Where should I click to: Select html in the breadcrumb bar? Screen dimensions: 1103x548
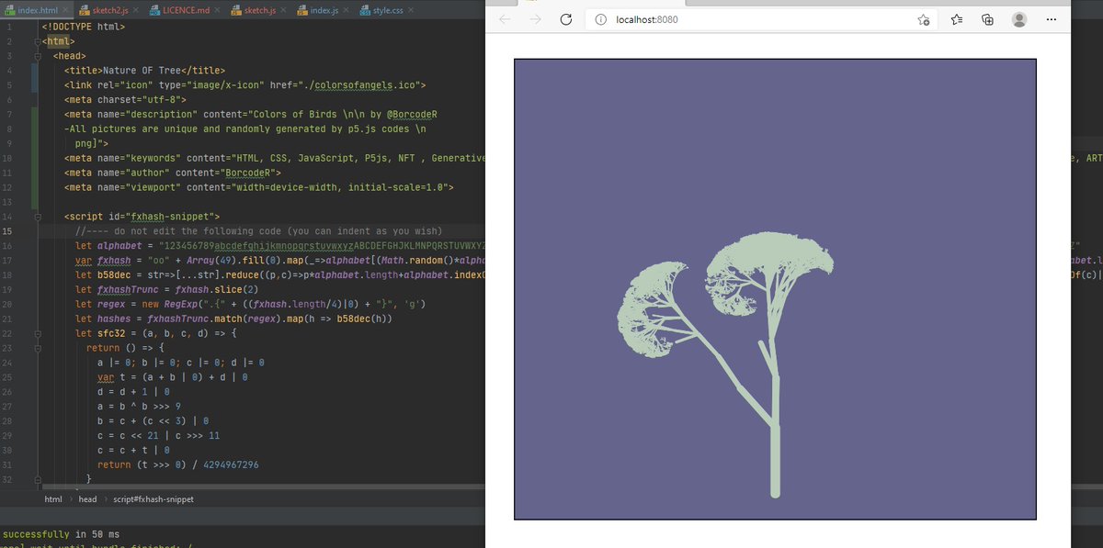(x=54, y=499)
